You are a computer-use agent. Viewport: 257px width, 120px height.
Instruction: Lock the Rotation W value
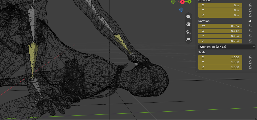click(x=250, y=26)
